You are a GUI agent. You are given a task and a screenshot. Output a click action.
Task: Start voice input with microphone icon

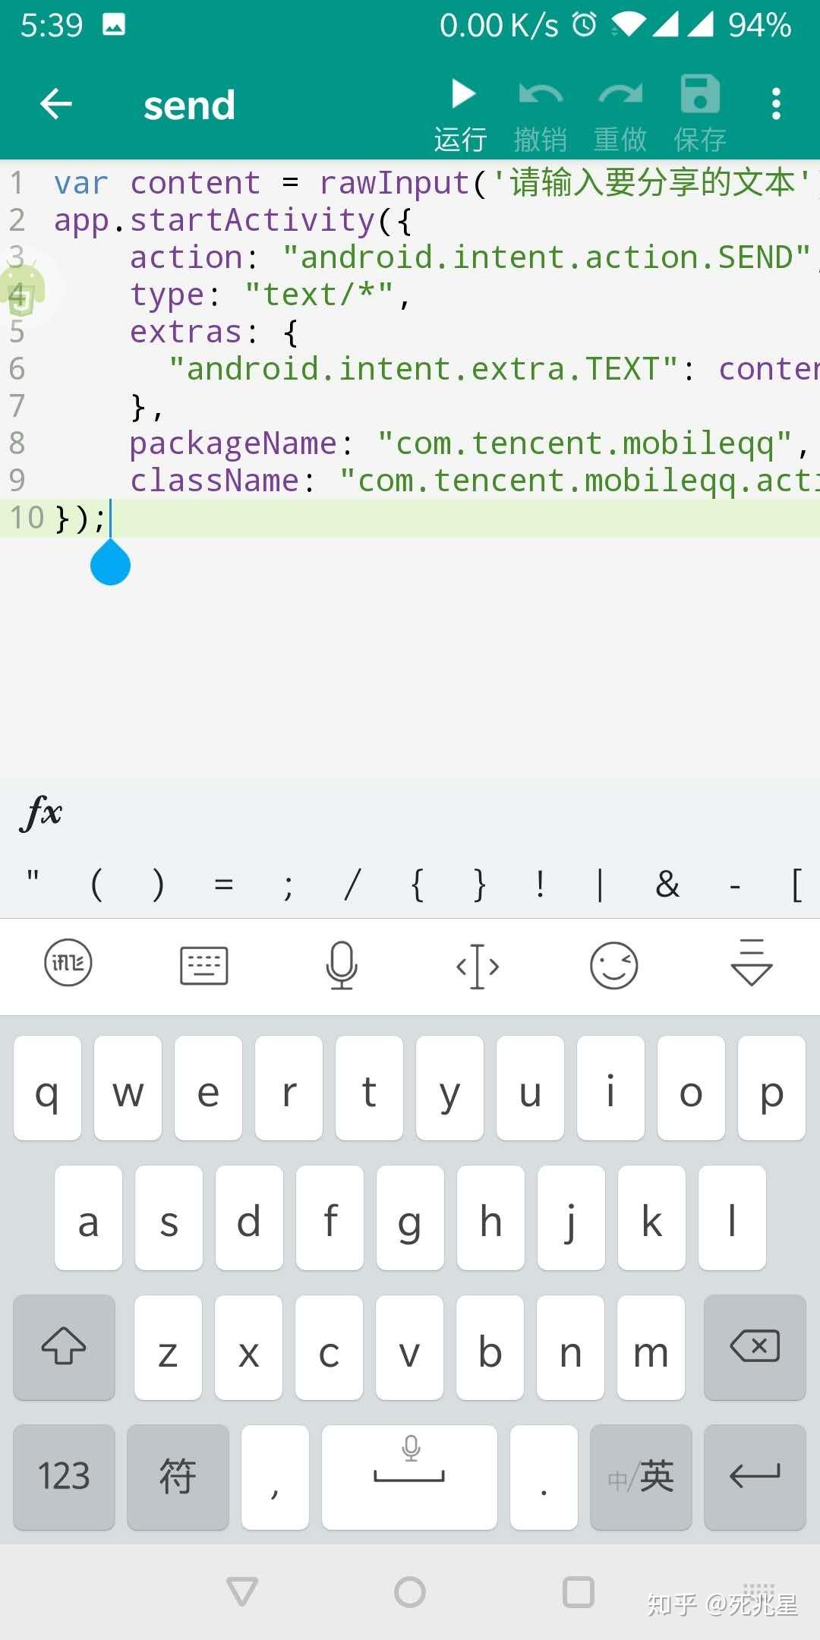click(x=342, y=965)
